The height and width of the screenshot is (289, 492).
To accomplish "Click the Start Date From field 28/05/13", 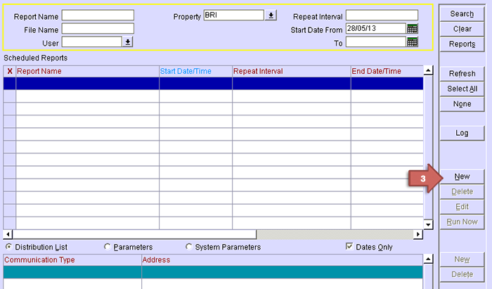I will (x=376, y=29).
